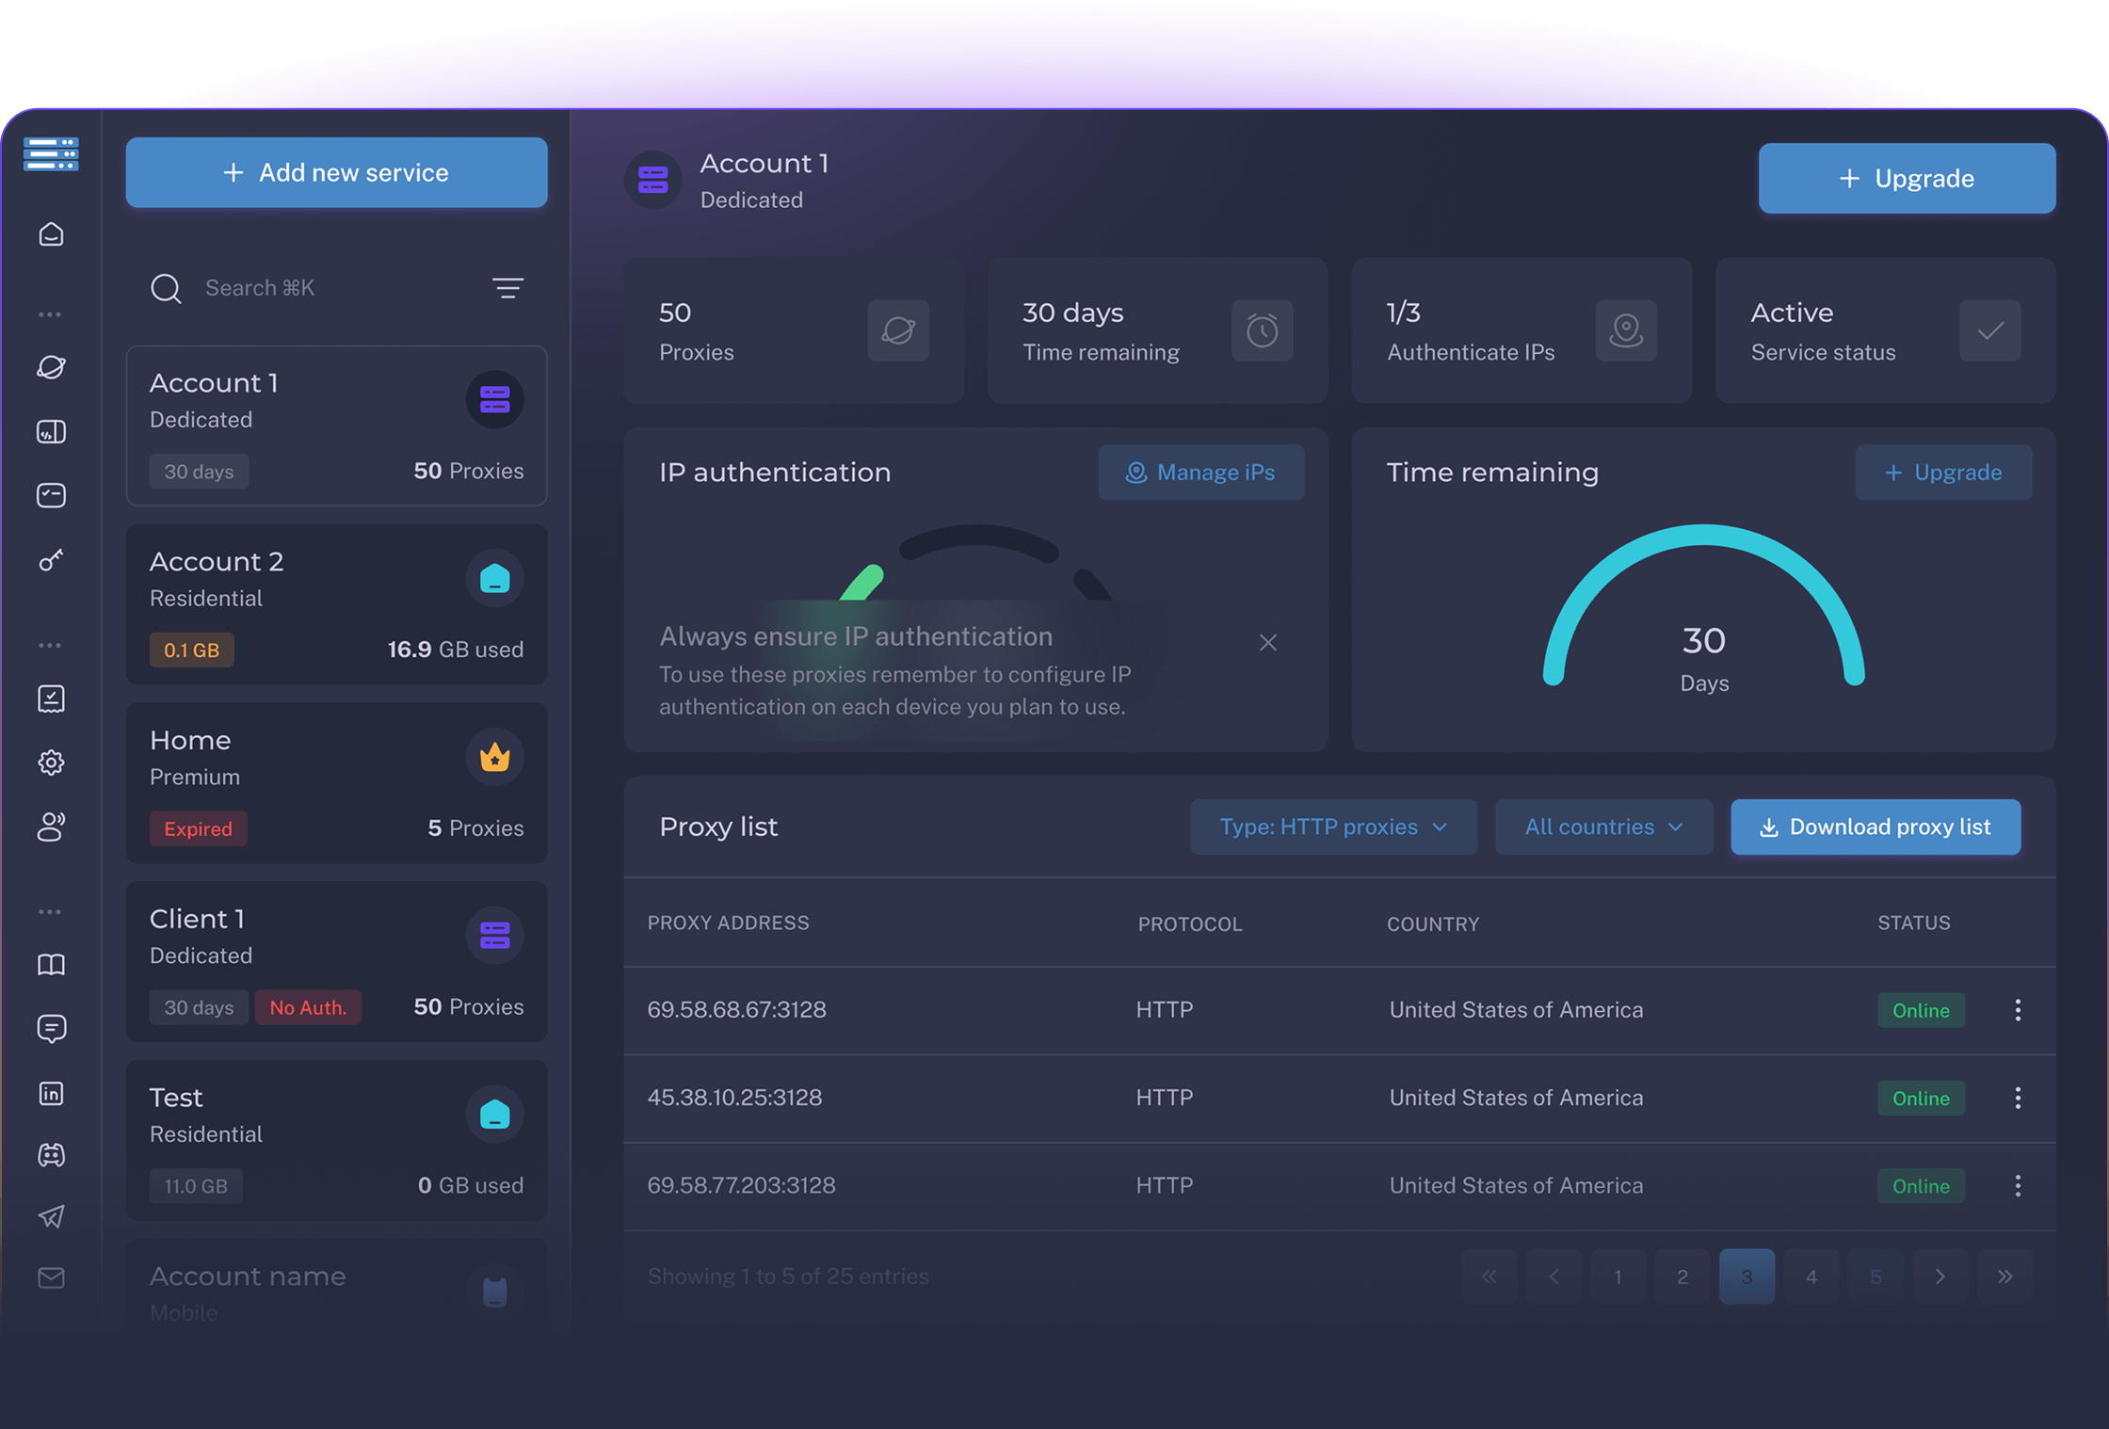The image size is (2109, 1429).
Task: Click the support chat icon in sidebar
Action: tap(52, 1028)
